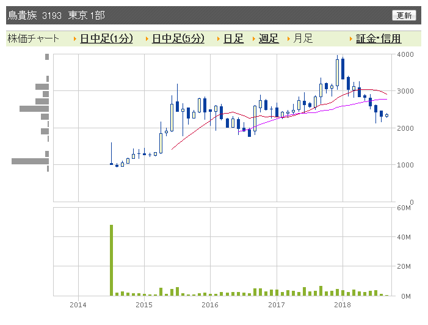
Task: Click the tallest green volume bar in 2014
Action: (111, 260)
